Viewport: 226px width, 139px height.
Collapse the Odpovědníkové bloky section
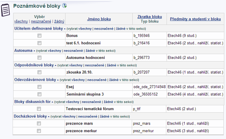[56, 66]
